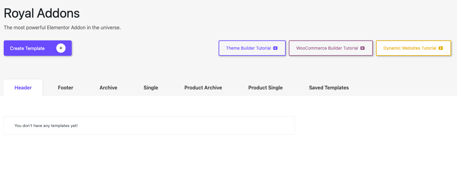Open the Dynamic Websites Tutorial link
This screenshot has width=457, height=189.
point(409,48)
